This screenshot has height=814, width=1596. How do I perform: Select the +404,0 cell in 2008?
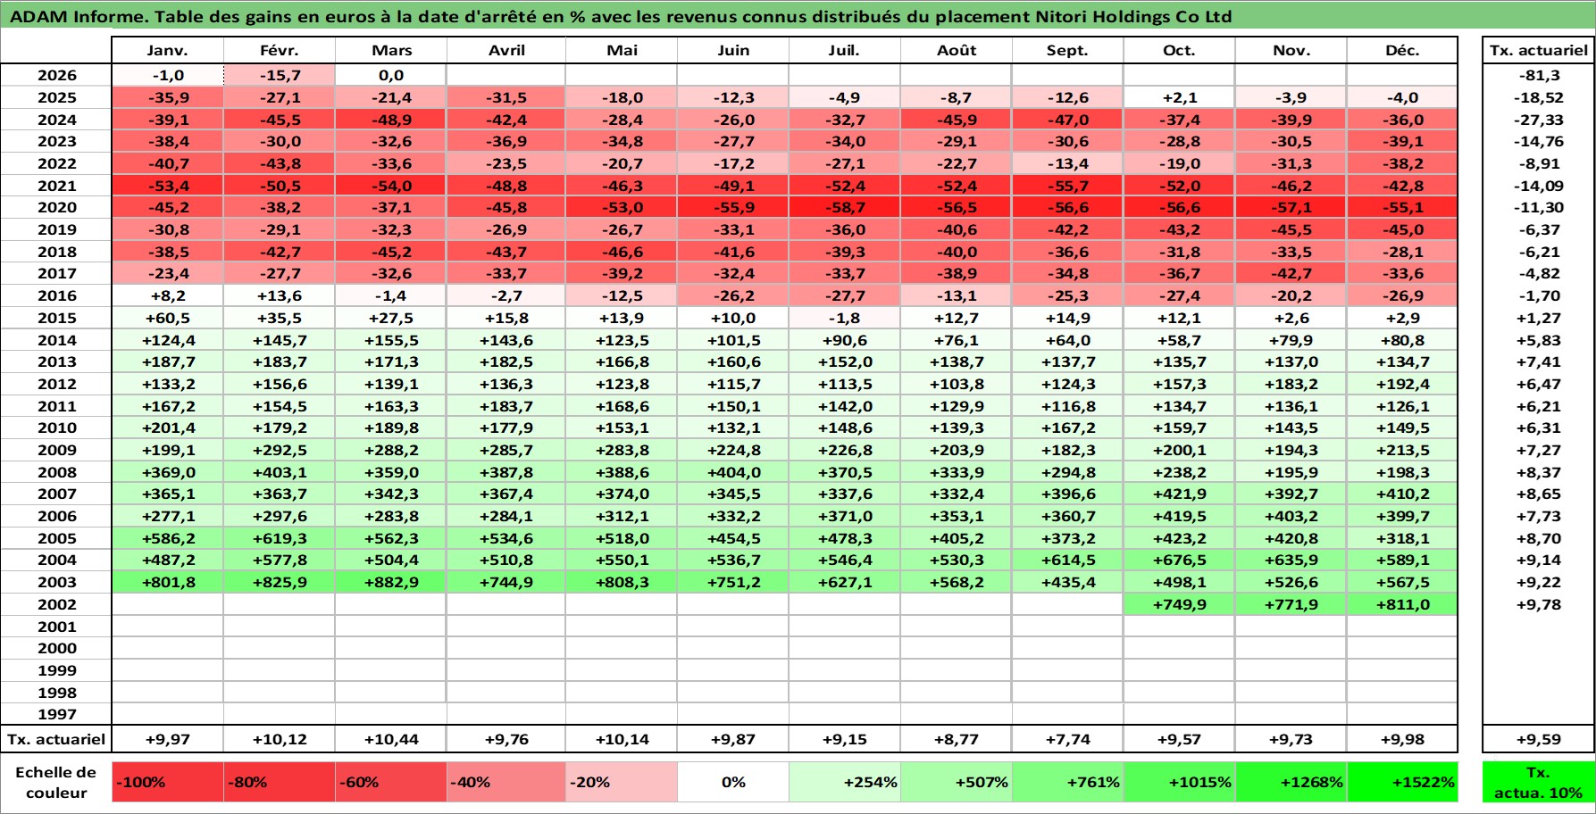point(733,473)
